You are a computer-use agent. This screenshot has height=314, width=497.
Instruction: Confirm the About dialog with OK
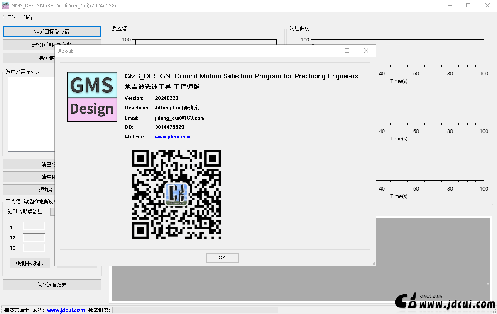222,258
